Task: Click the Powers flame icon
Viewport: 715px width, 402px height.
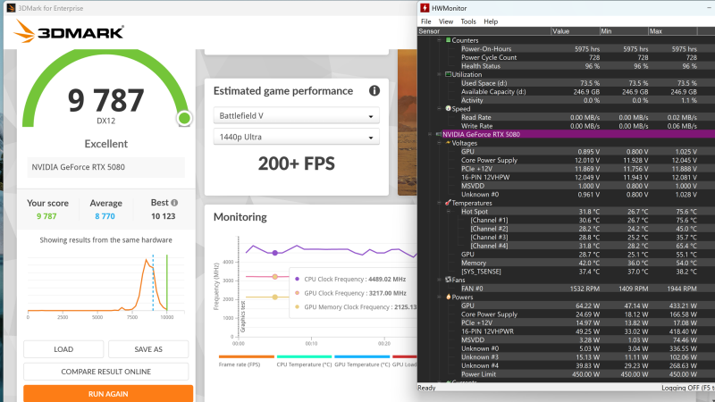Action: coord(448,297)
